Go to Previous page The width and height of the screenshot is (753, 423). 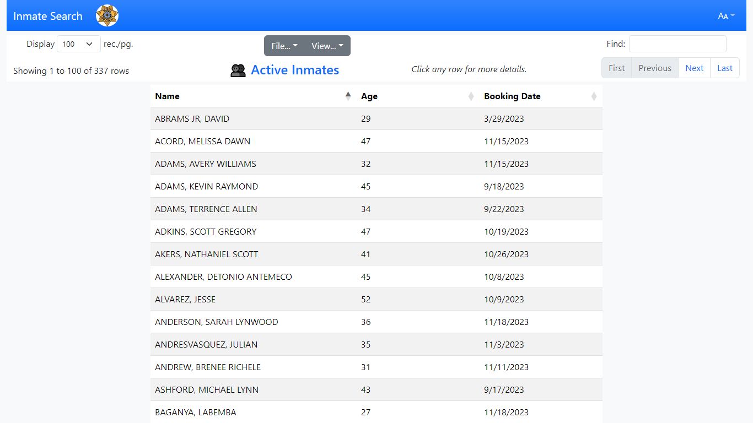pyautogui.click(x=655, y=68)
